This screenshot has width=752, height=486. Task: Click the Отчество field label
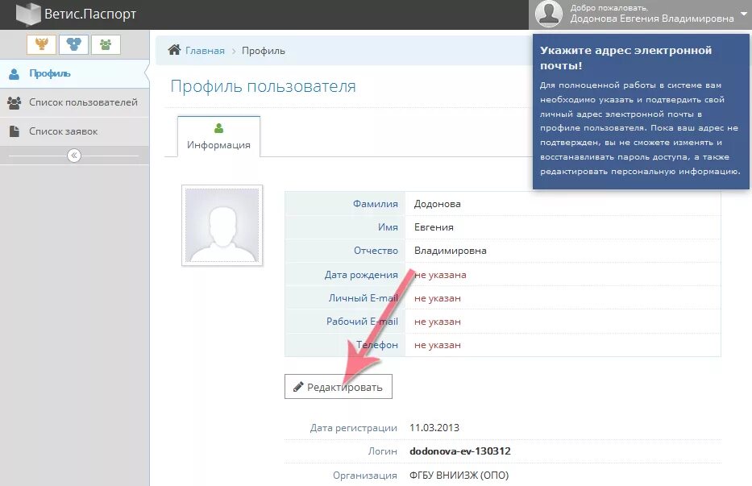click(376, 251)
